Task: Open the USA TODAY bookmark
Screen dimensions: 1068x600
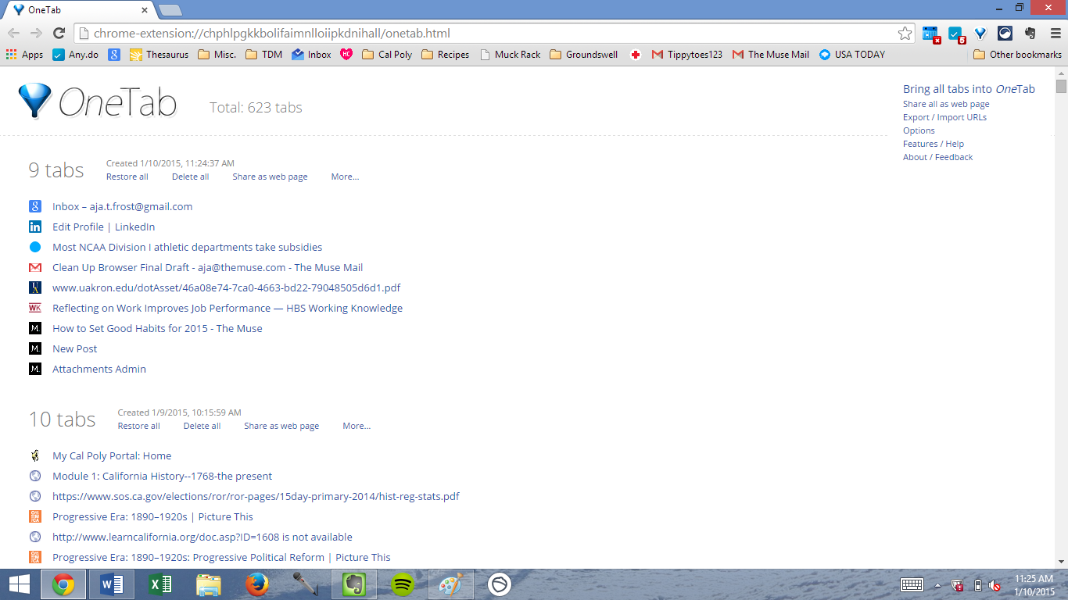Action: [x=852, y=55]
